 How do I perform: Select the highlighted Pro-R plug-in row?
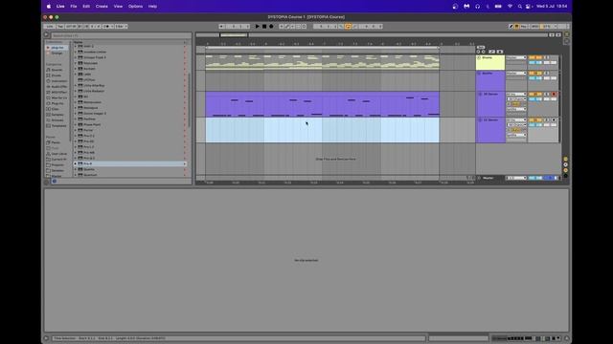click(130, 163)
